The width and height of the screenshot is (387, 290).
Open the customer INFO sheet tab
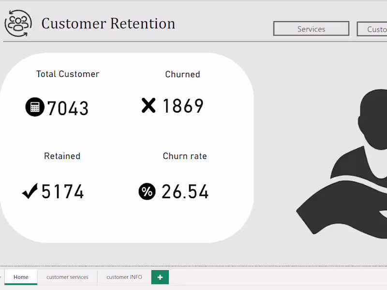point(124,277)
